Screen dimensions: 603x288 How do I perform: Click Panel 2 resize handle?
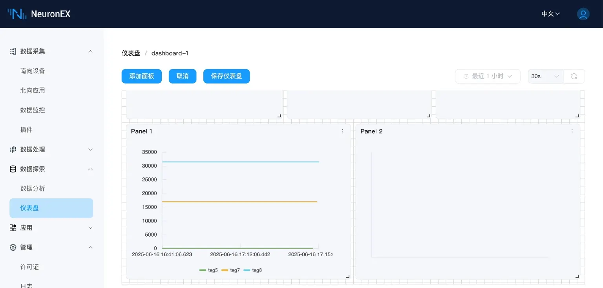[577, 276]
